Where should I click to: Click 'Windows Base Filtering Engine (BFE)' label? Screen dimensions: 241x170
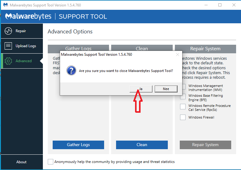206,98
